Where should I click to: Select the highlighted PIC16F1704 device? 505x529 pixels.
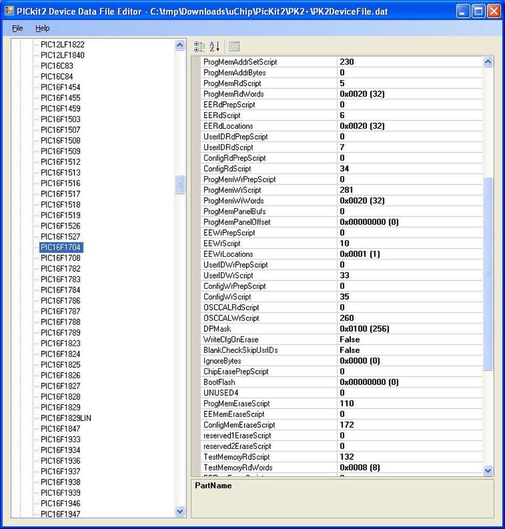(61, 247)
